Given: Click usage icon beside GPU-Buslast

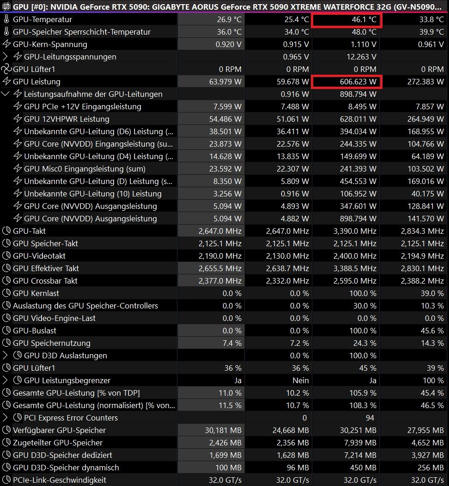Looking at the screenshot, I should pyautogui.click(x=6, y=330).
